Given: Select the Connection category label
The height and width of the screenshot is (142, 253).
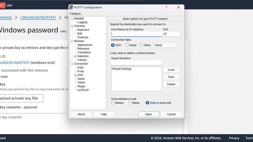Looking at the screenshot, I should click(x=81, y=64).
